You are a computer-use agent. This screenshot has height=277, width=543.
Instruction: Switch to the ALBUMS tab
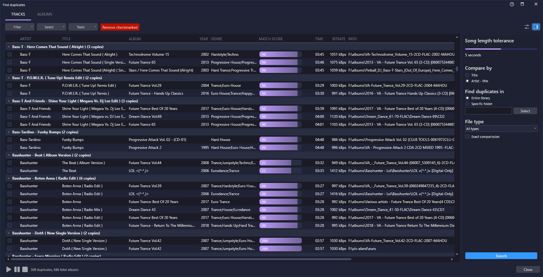pyautogui.click(x=45, y=14)
